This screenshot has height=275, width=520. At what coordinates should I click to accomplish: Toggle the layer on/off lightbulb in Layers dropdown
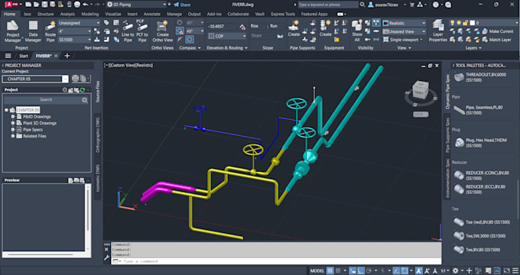(x=453, y=23)
